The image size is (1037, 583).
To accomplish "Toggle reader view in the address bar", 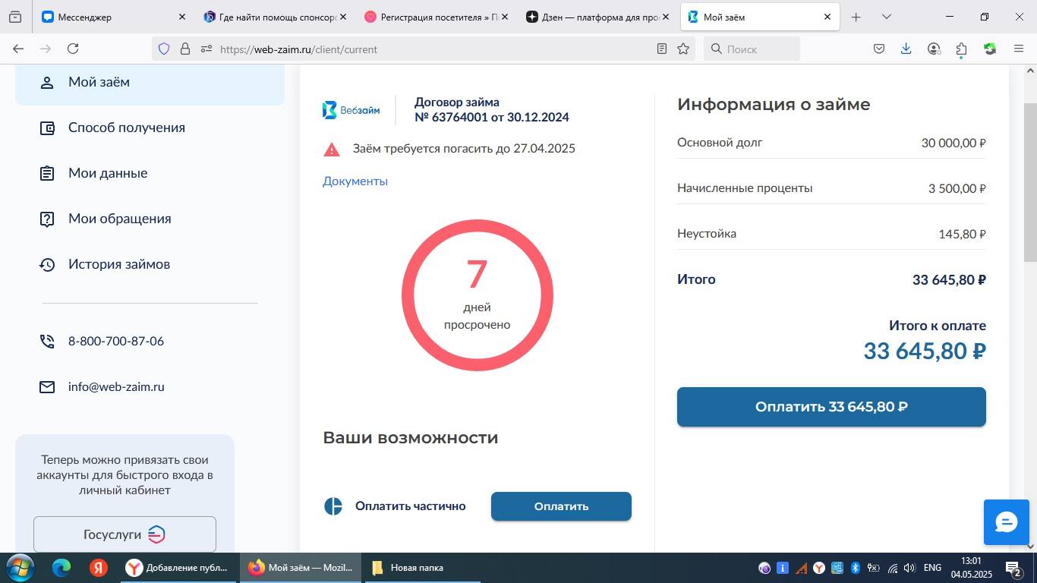I will pos(662,49).
